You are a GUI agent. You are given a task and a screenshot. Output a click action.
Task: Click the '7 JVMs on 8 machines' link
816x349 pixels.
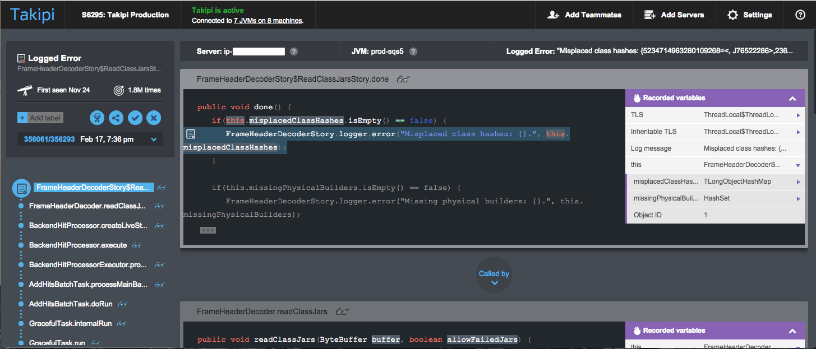point(268,21)
